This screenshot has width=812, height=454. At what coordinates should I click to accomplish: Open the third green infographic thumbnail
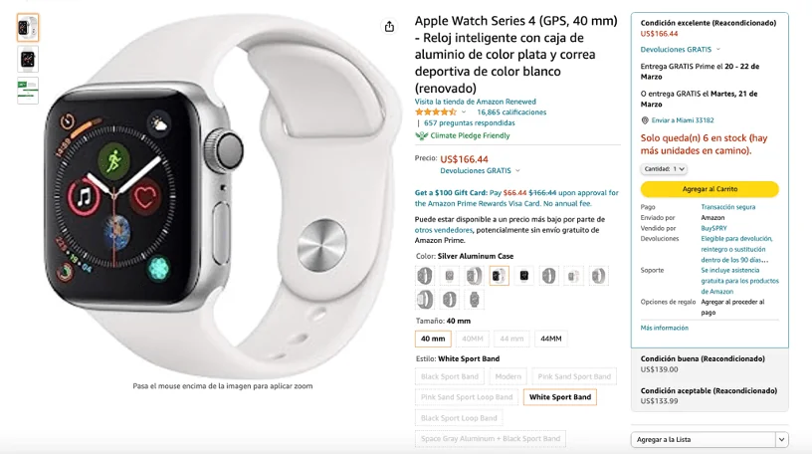click(28, 91)
